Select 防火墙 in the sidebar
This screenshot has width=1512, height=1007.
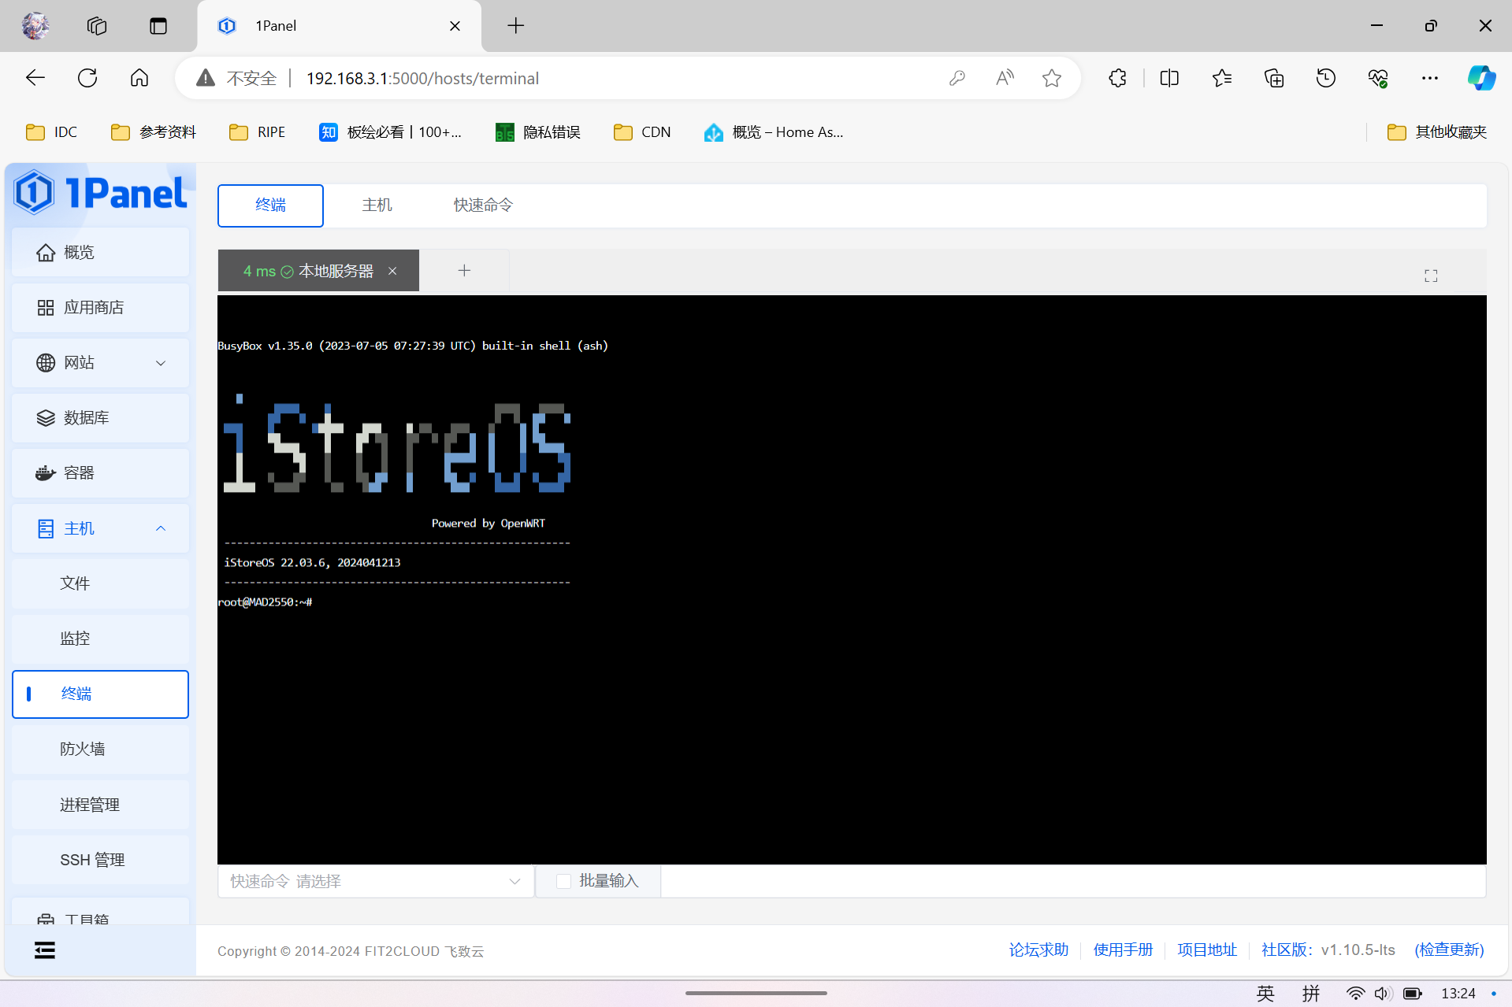[x=101, y=749]
